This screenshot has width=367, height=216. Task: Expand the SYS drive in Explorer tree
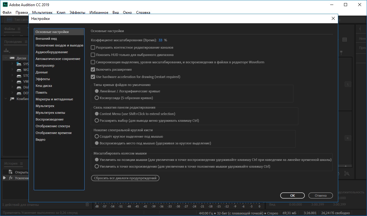(x=12, y=64)
